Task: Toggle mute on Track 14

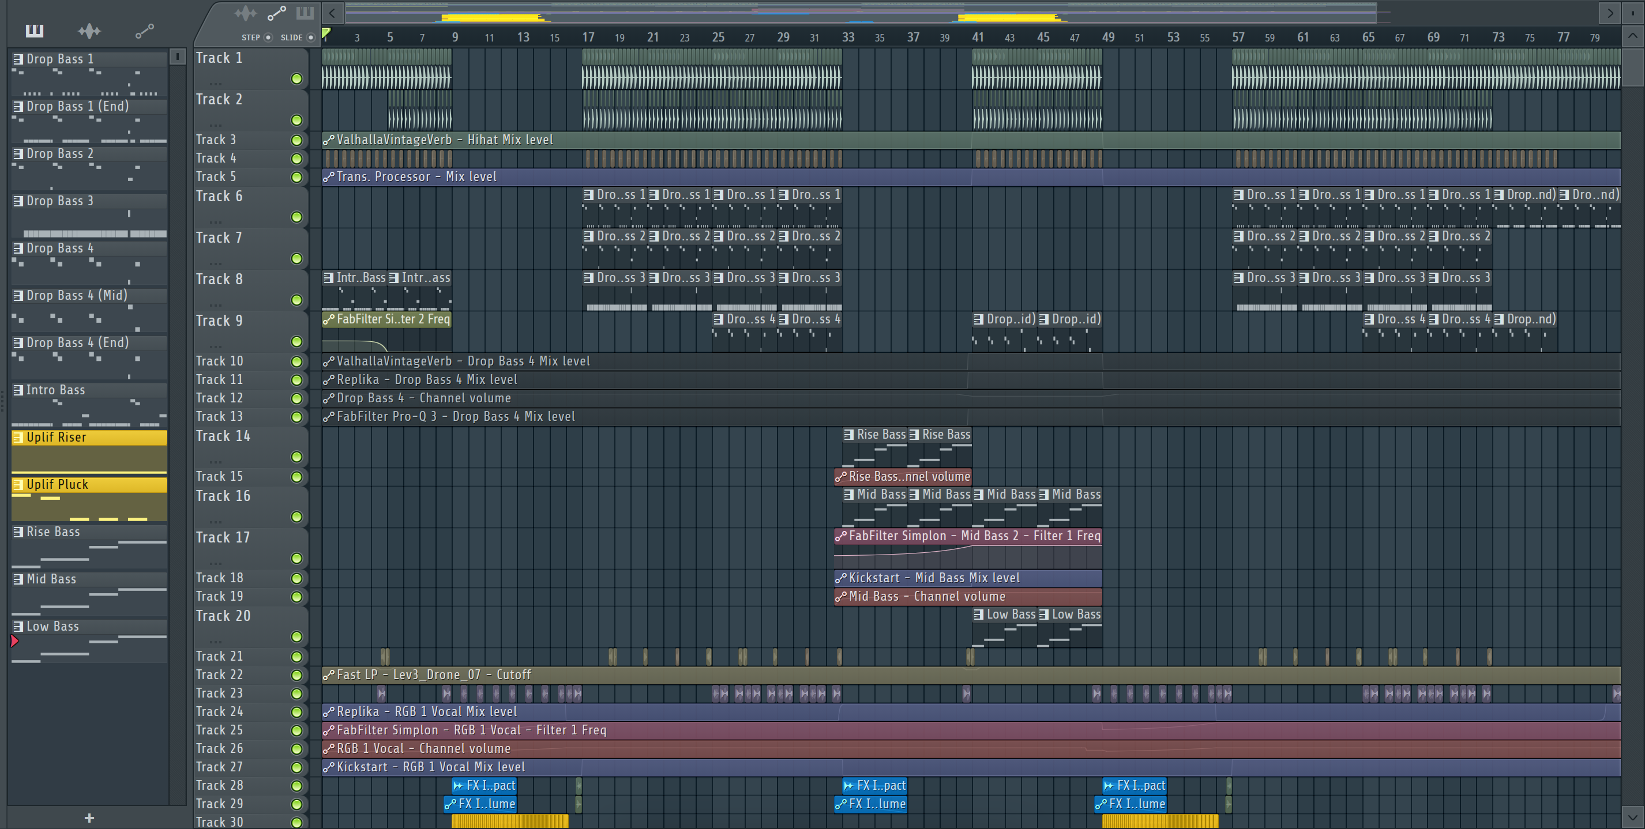Action: [x=296, y=457]
